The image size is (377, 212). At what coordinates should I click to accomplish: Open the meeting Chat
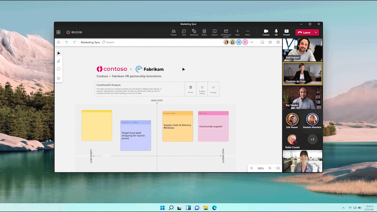(x=184, y=32)
